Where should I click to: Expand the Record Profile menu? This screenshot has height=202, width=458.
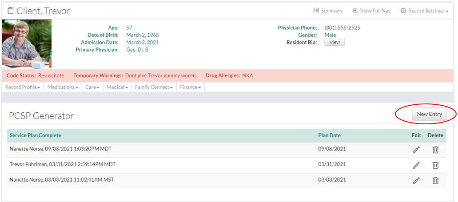(x=23, y=87)
